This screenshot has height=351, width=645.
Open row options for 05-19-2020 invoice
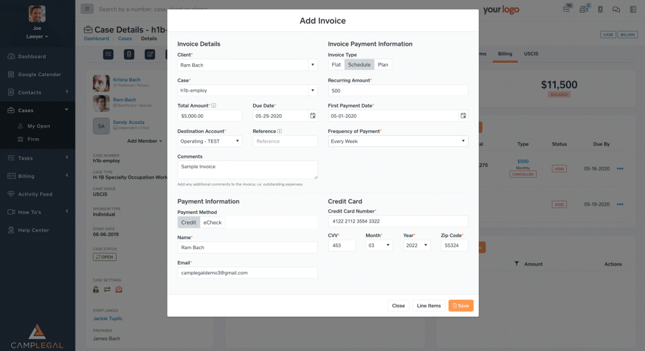click(620, 204)
